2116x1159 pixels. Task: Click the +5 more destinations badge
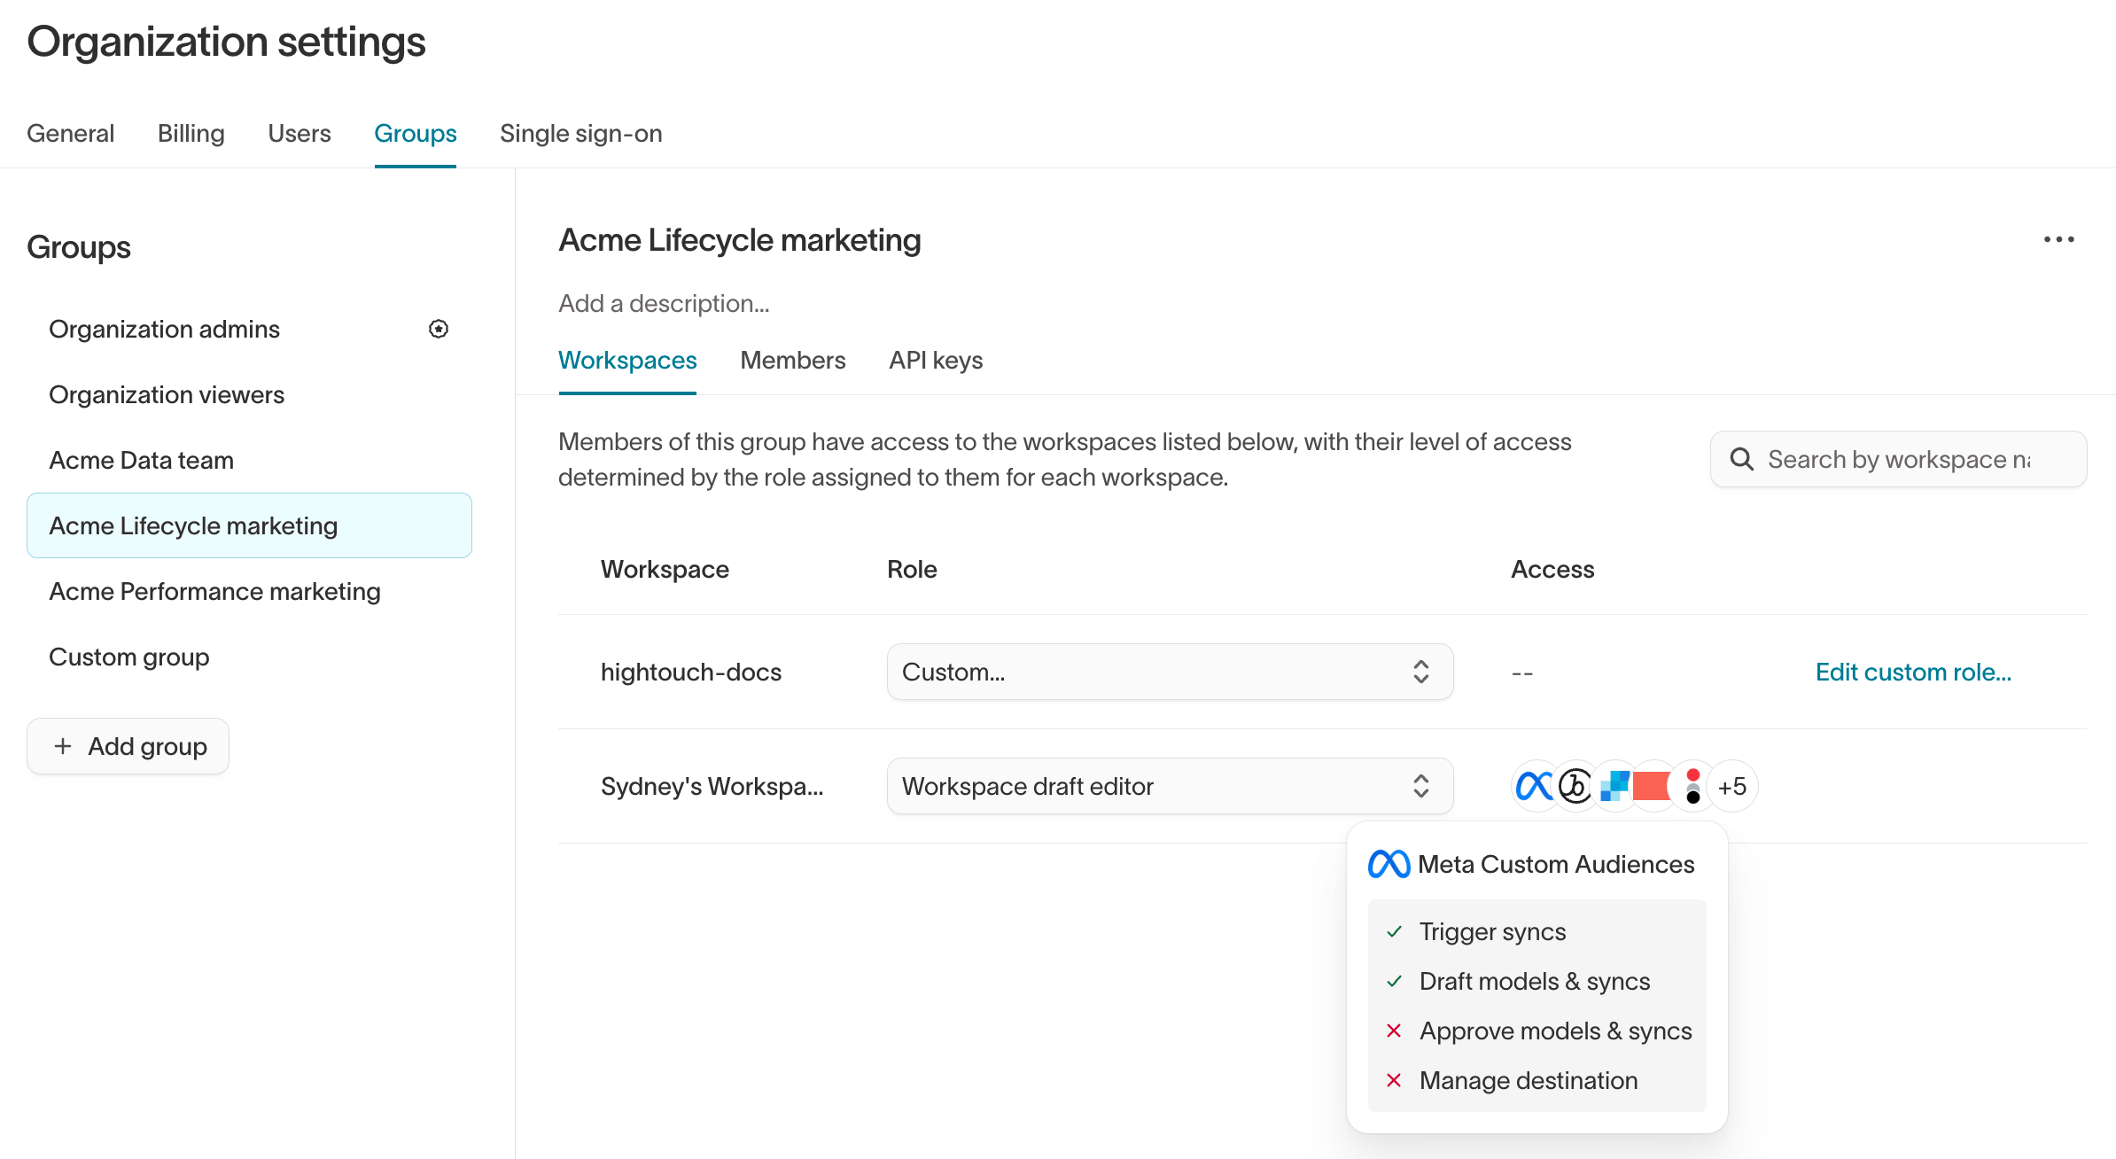[x=1732, y=786]
